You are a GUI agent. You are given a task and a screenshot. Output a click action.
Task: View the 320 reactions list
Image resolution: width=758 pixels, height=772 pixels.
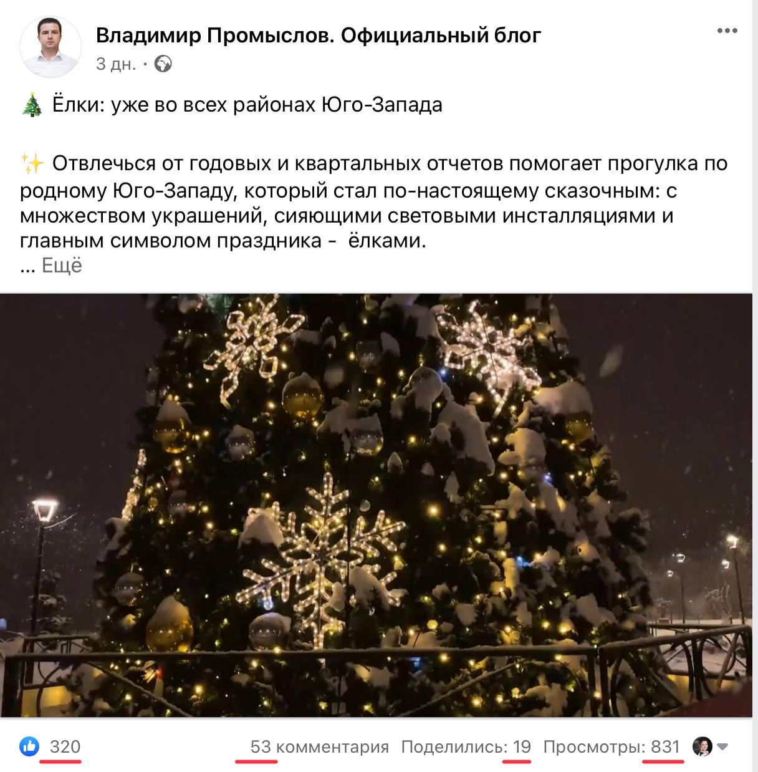[x=65, y=746]
